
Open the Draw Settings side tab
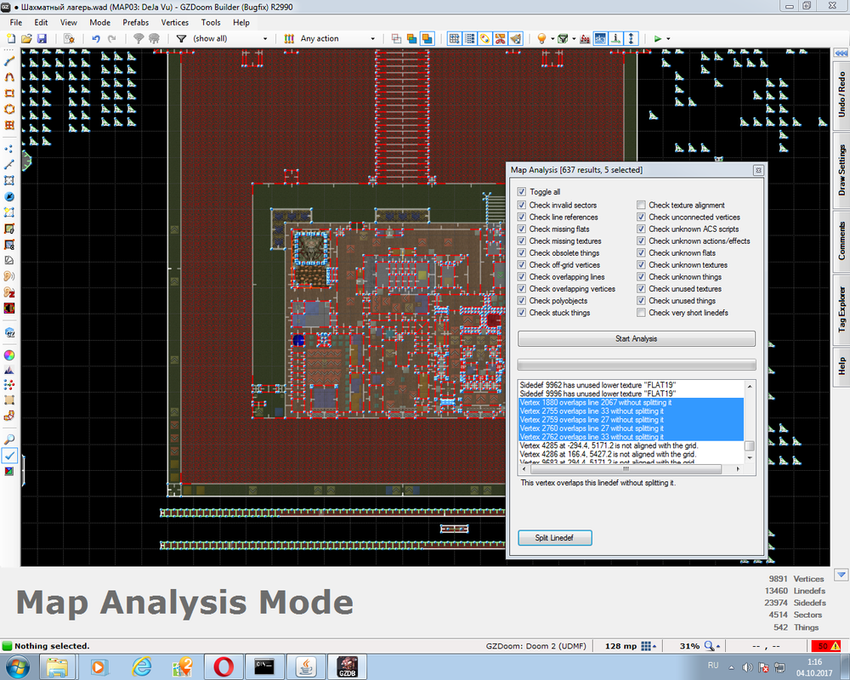point(841,170)
